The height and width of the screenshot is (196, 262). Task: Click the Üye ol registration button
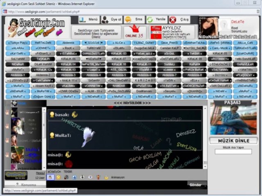click(x=112, y=20)
